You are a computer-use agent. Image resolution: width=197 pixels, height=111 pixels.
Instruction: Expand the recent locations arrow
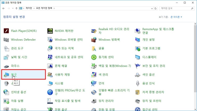point(13,9)
